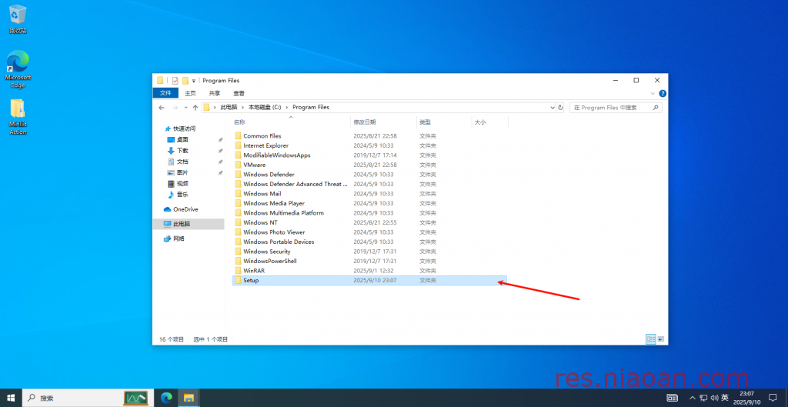Select the WindowsPowerShell folder

tap(370, 262)
